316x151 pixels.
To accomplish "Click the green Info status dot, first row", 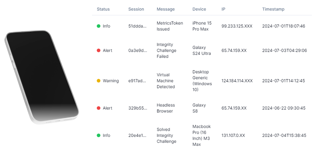I will point(99,26).
